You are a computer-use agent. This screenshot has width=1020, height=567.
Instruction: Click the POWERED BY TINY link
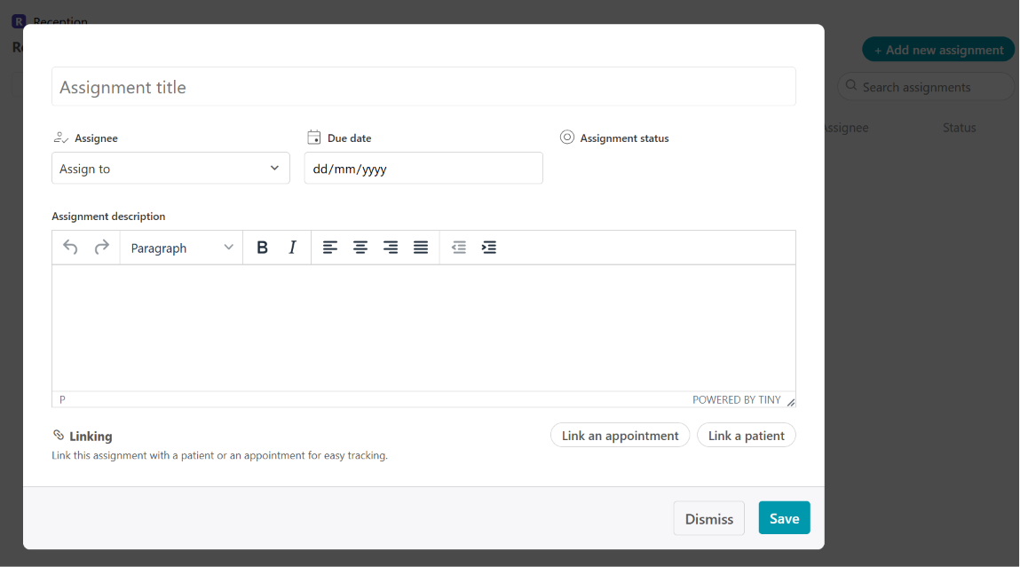click(x=737, y=400)
